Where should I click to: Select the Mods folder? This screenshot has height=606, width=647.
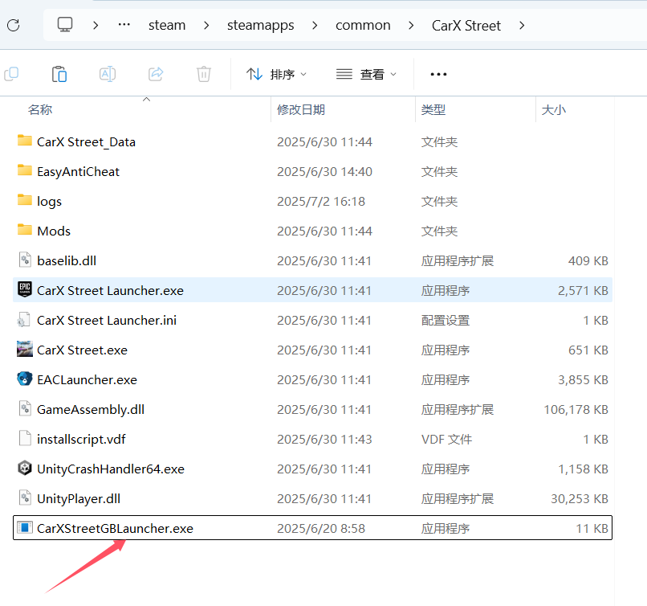pos(53,231)
